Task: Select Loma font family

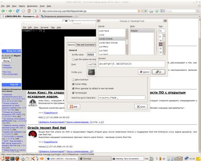Action: (112, 35)
